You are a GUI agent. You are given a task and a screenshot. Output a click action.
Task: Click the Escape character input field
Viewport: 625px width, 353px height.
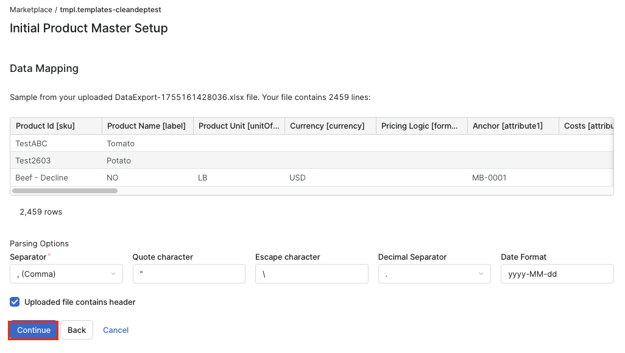(x=311, y=273)
